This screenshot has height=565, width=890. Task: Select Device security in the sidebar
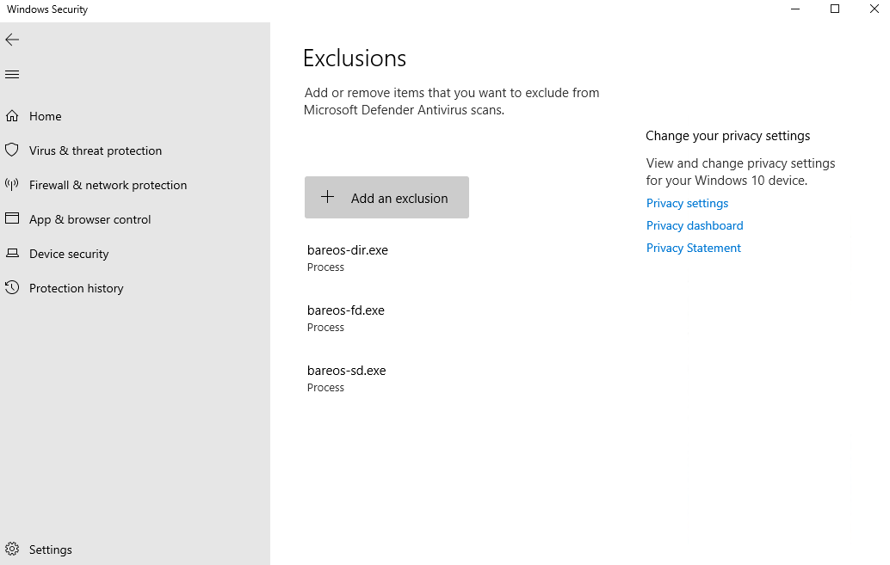[x=69, y=253]
